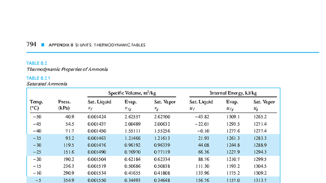
Task: Select the TABLE B.2 heading
Action: (x=37, y=63)
